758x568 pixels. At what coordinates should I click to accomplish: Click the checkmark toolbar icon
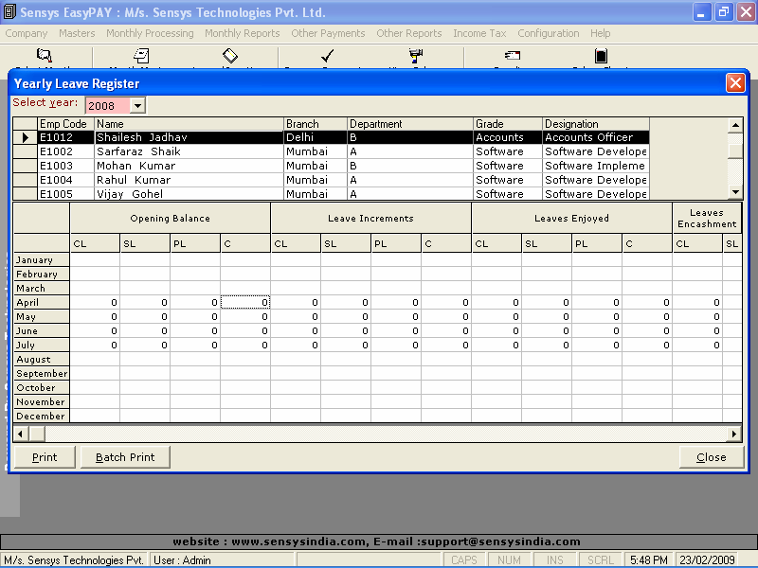327,56
